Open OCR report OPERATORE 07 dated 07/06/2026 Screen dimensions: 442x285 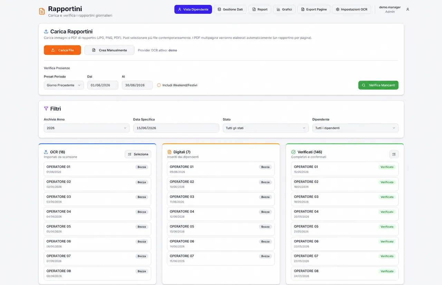click(x=97, y=258)
